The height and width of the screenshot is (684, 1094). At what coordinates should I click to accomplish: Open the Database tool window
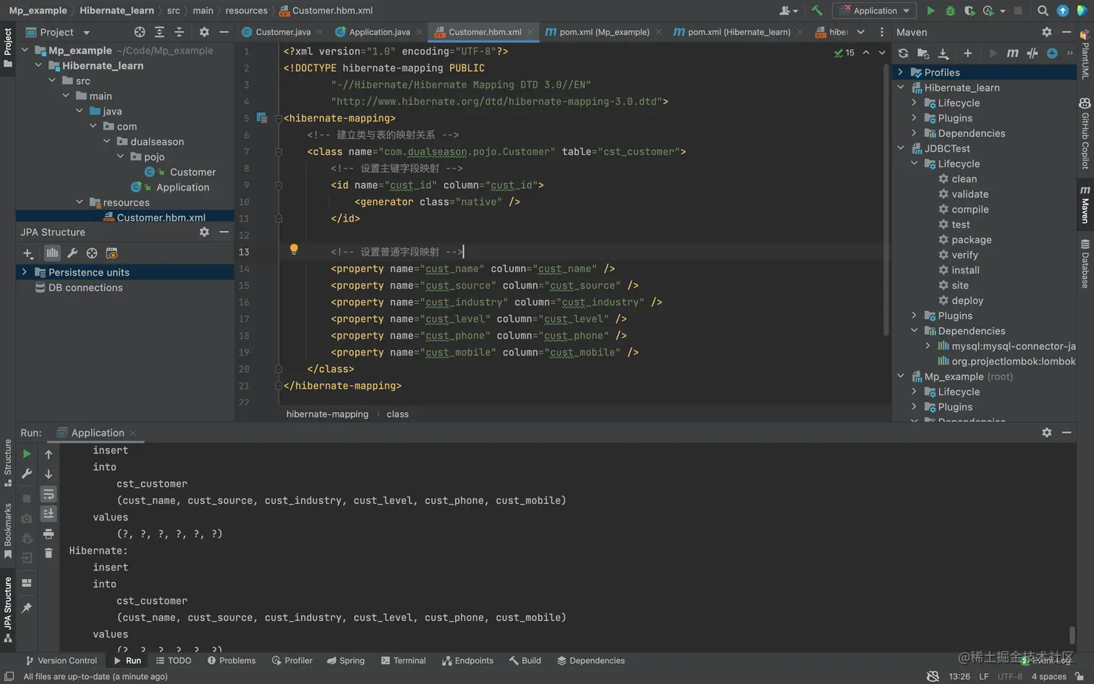1085,264
